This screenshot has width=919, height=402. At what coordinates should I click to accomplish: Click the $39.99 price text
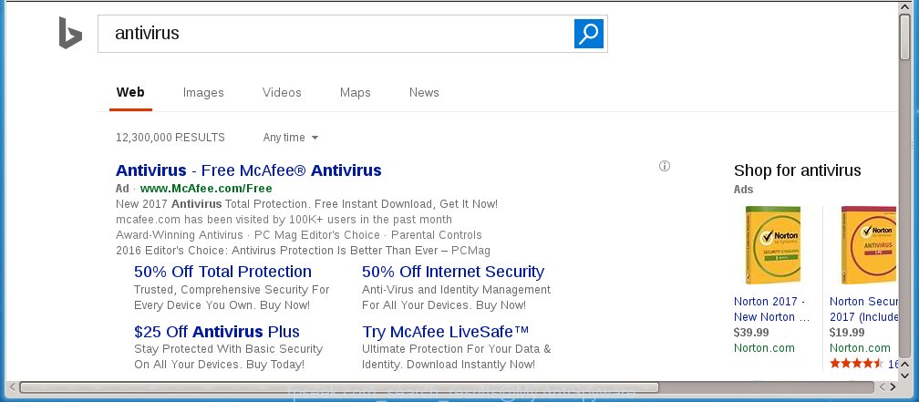point(751,332)
